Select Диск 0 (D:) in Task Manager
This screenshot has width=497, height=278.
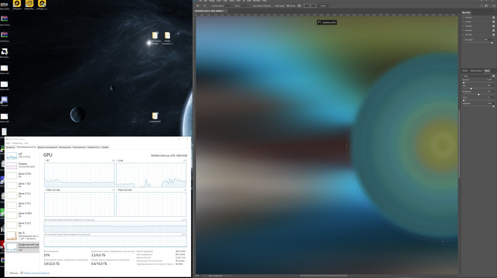point(22,175)
